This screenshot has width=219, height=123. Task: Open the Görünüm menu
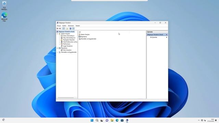(x=71, y=26)
